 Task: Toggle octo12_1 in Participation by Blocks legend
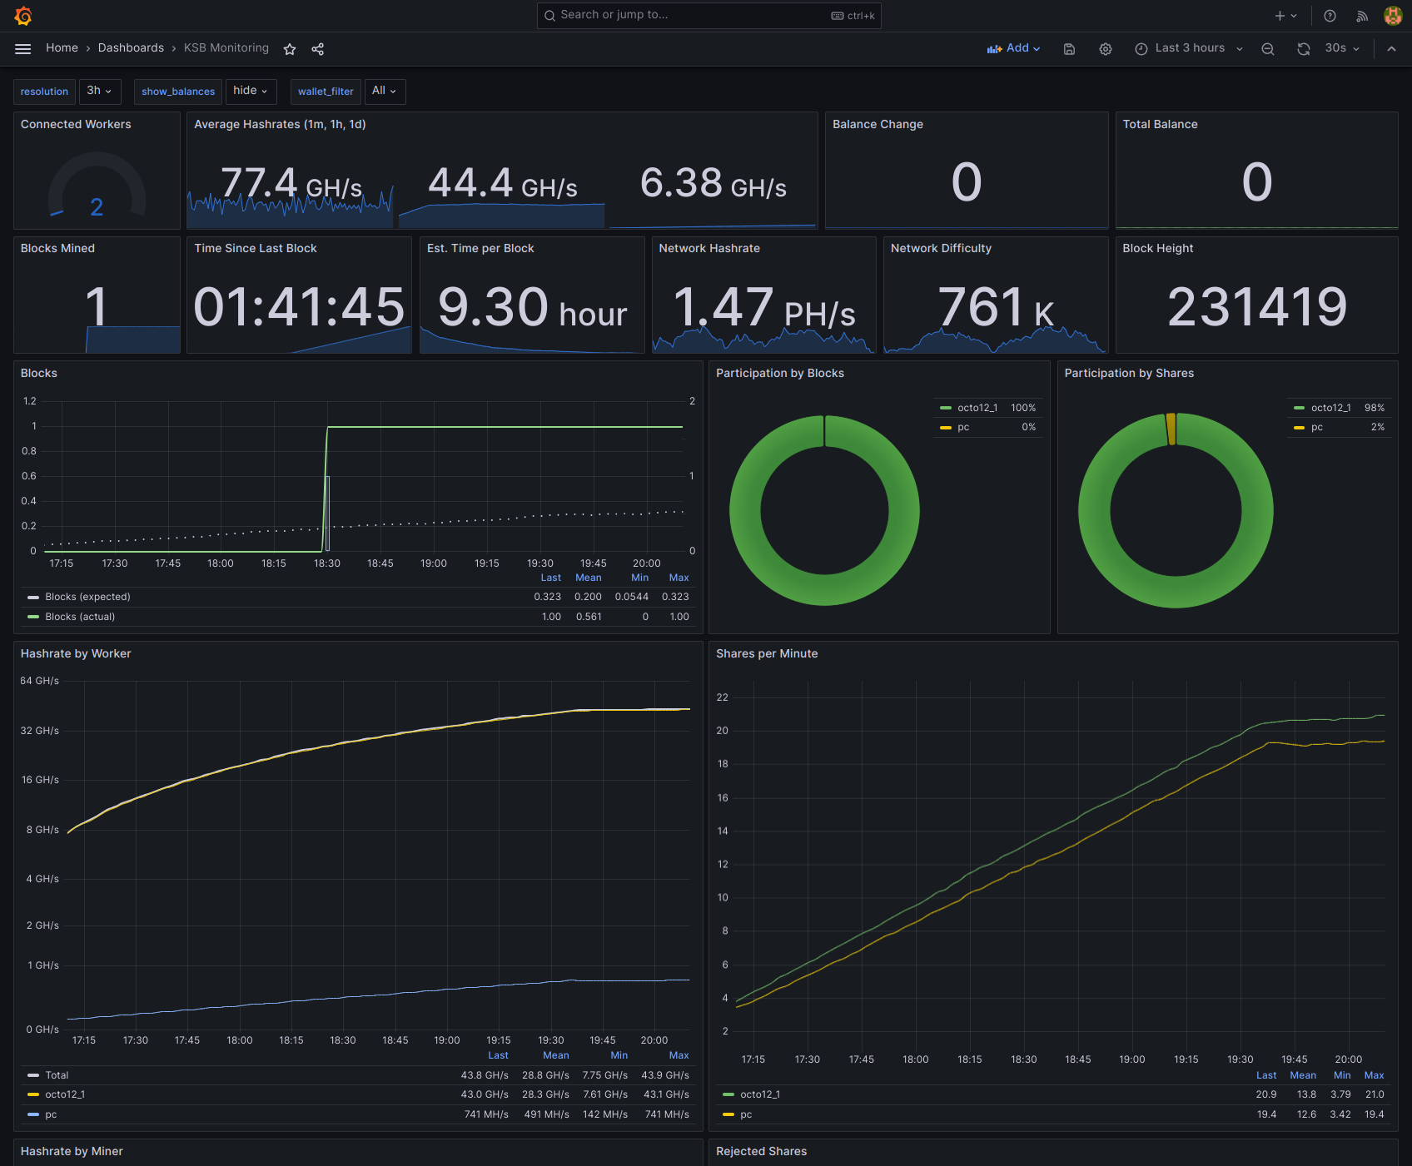(977, 408)
